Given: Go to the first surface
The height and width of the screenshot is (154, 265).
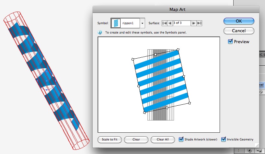Looking at the screenshot, I should point(165,23).
